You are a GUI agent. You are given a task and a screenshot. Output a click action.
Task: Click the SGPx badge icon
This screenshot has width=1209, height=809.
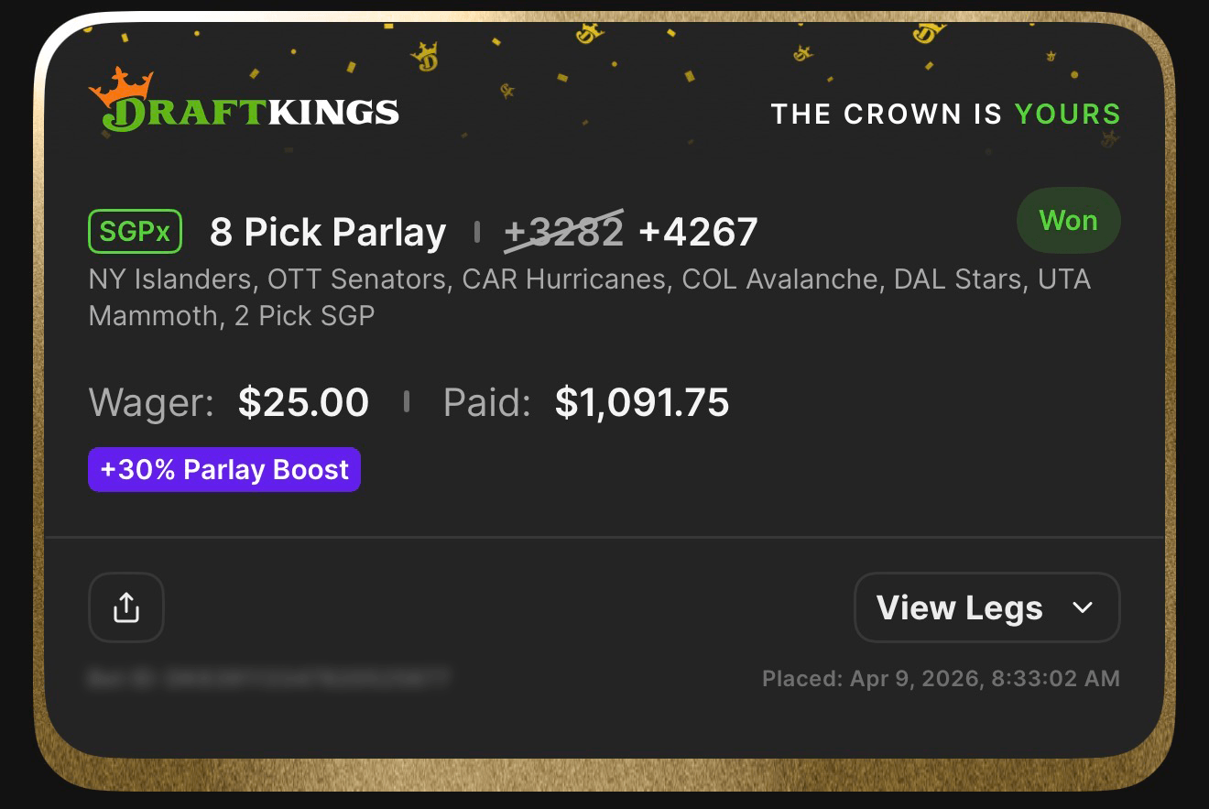(135, 231)
